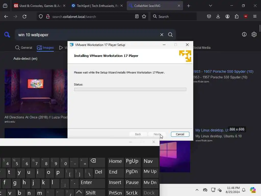Open the extensions puzzle icon
Screen dimensions: 261x196
click(x=237, y=17)
